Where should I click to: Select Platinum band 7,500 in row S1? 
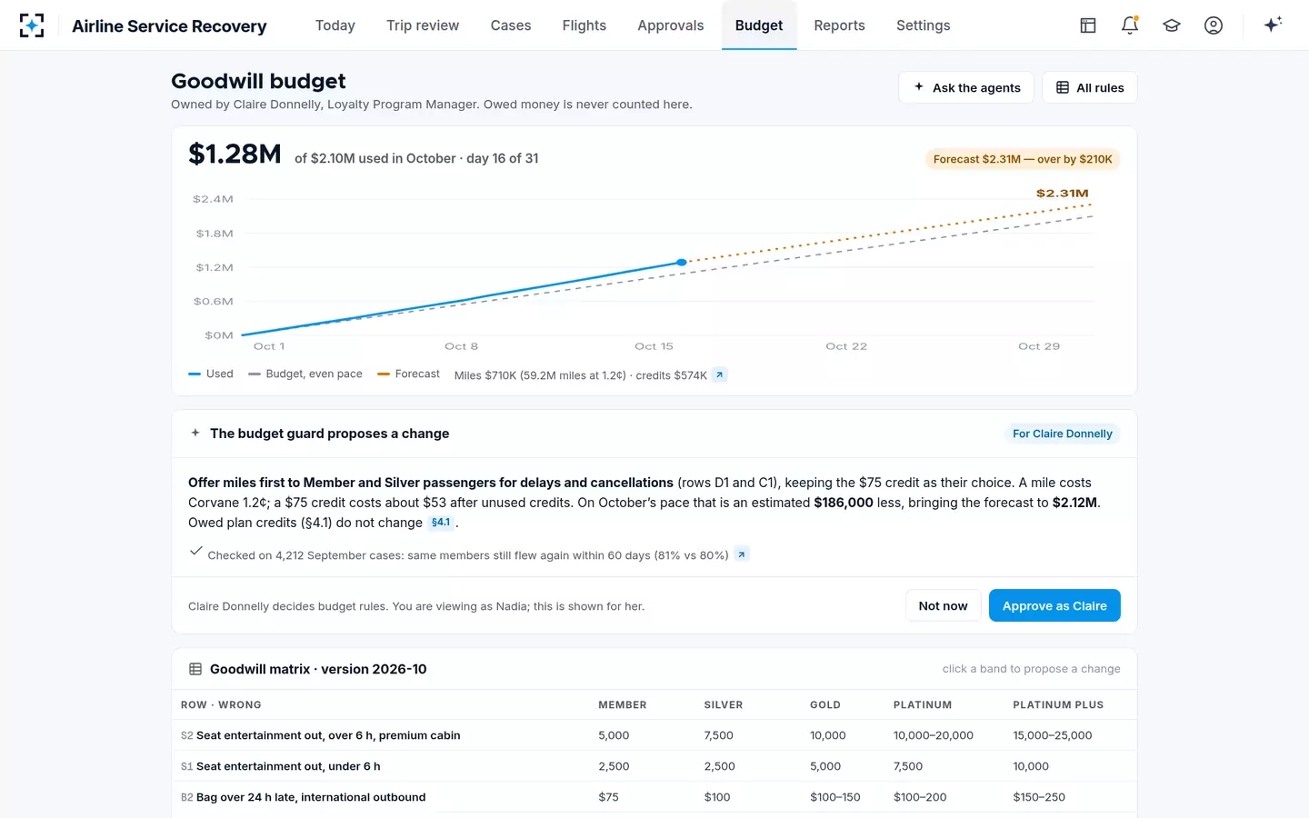tap(908, 766)
